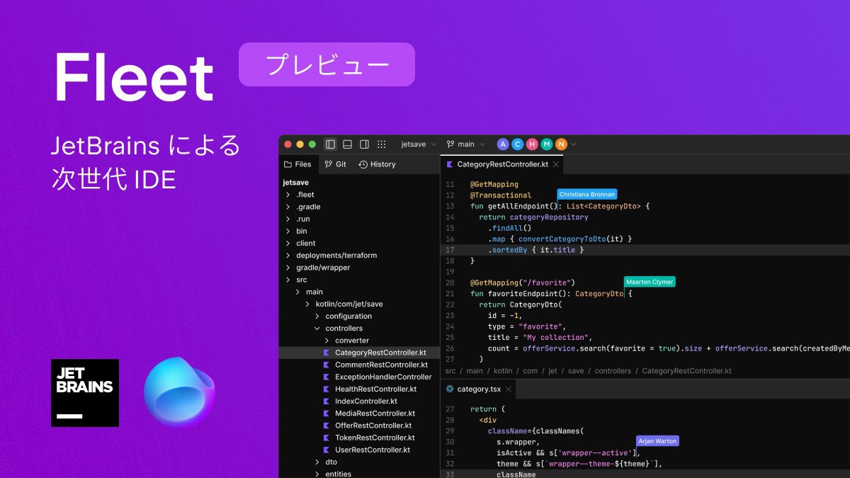Click the controllers breadcrumb segment
This screenshot has height=478, width=850.
point(613,371)
